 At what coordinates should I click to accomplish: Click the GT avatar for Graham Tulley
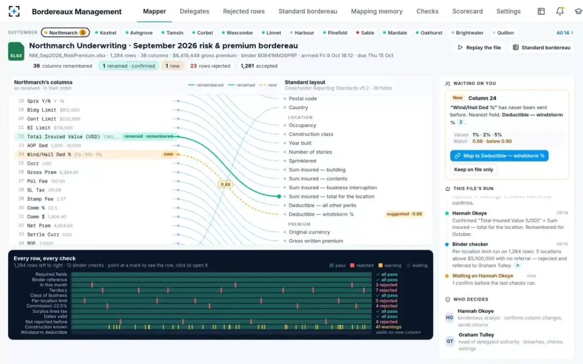pyautogui.click(x=449, y=341)
